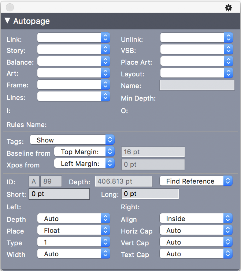Open the Link dropdown

[x=74, y=37]
